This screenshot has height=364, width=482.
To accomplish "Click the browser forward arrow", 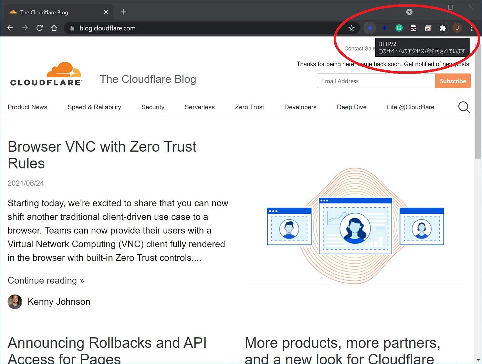I will (25, 28).
